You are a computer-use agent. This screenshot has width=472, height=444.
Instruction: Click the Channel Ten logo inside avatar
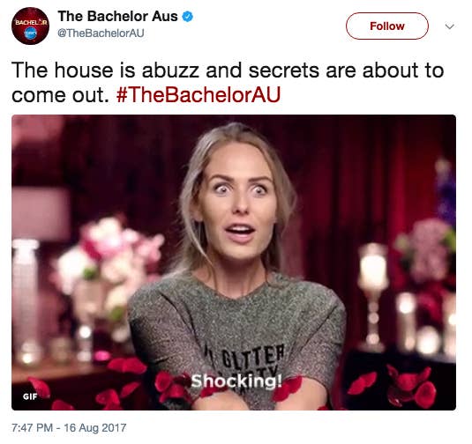pos(30,34)
